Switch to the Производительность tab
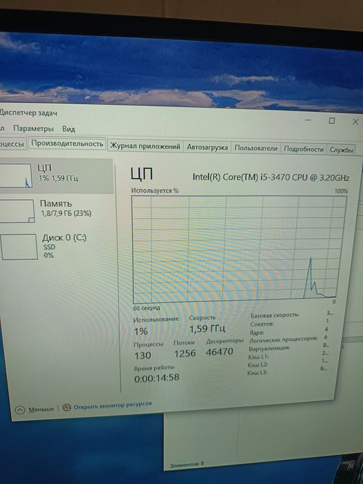The image size is (363, 484). 67,144
